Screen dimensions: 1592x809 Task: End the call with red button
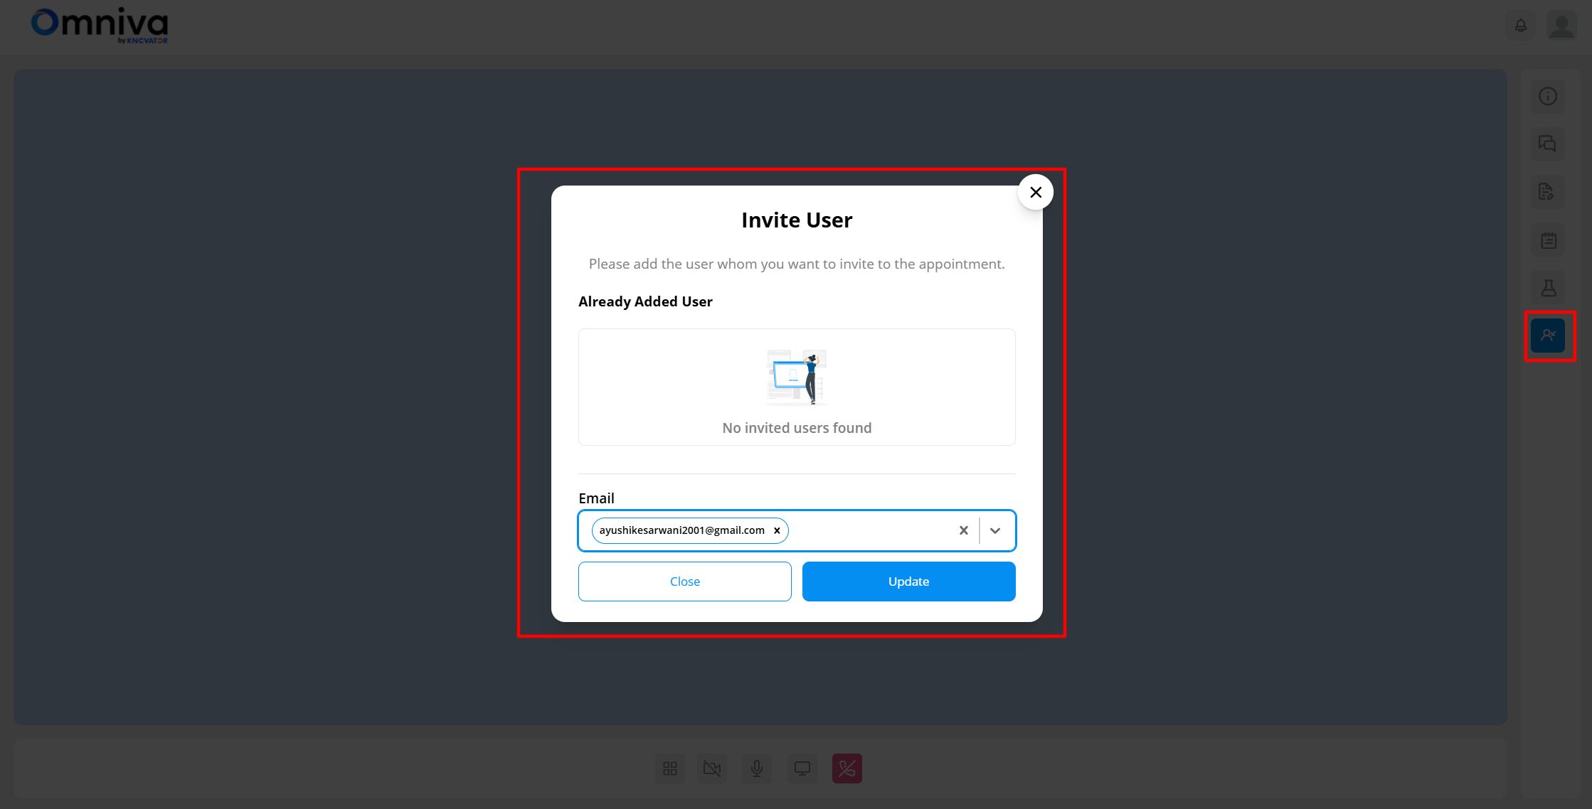coord(847,768)
